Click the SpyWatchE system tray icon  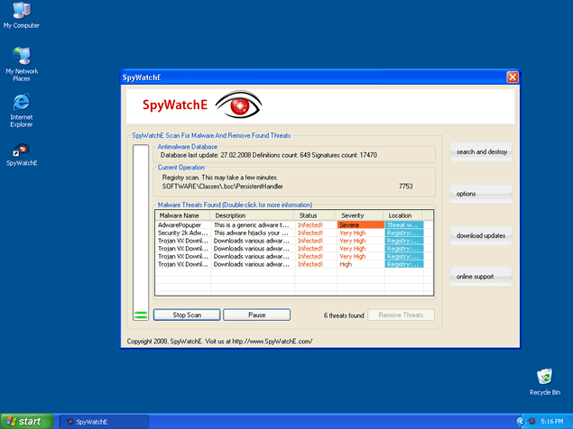pyautogui.click(x=533, y=421)
